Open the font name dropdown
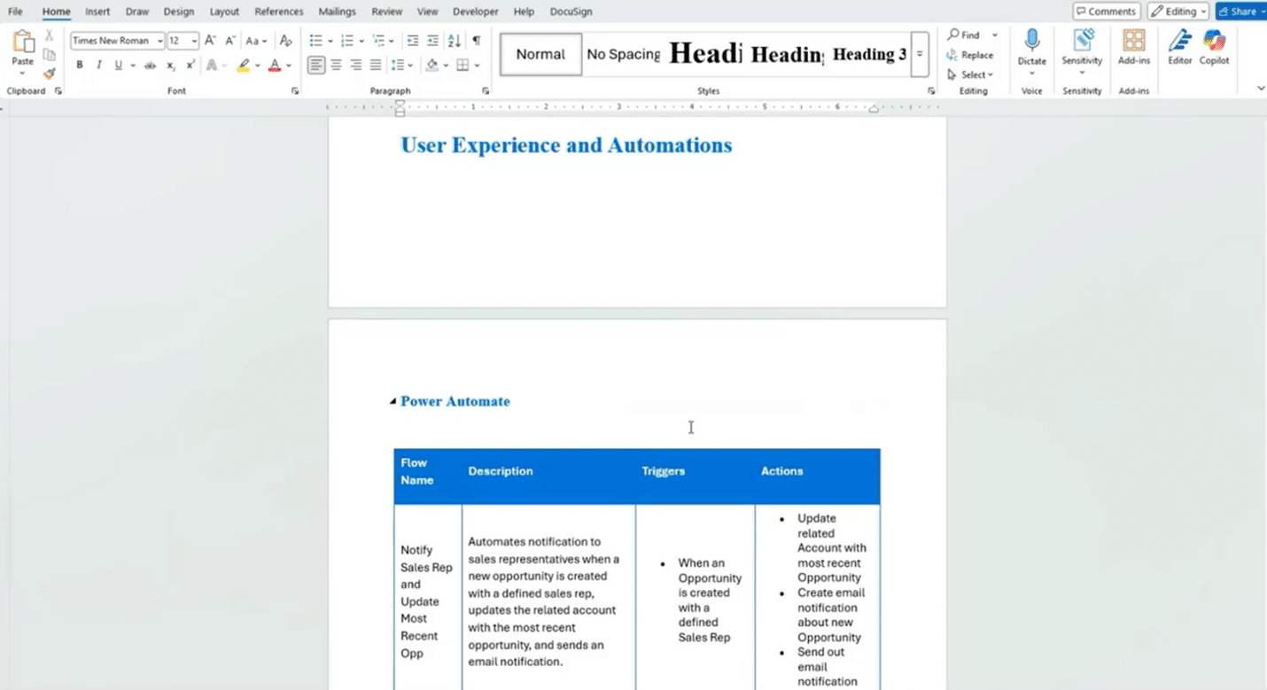This screenshot has width=1267, height=690. 160,41
